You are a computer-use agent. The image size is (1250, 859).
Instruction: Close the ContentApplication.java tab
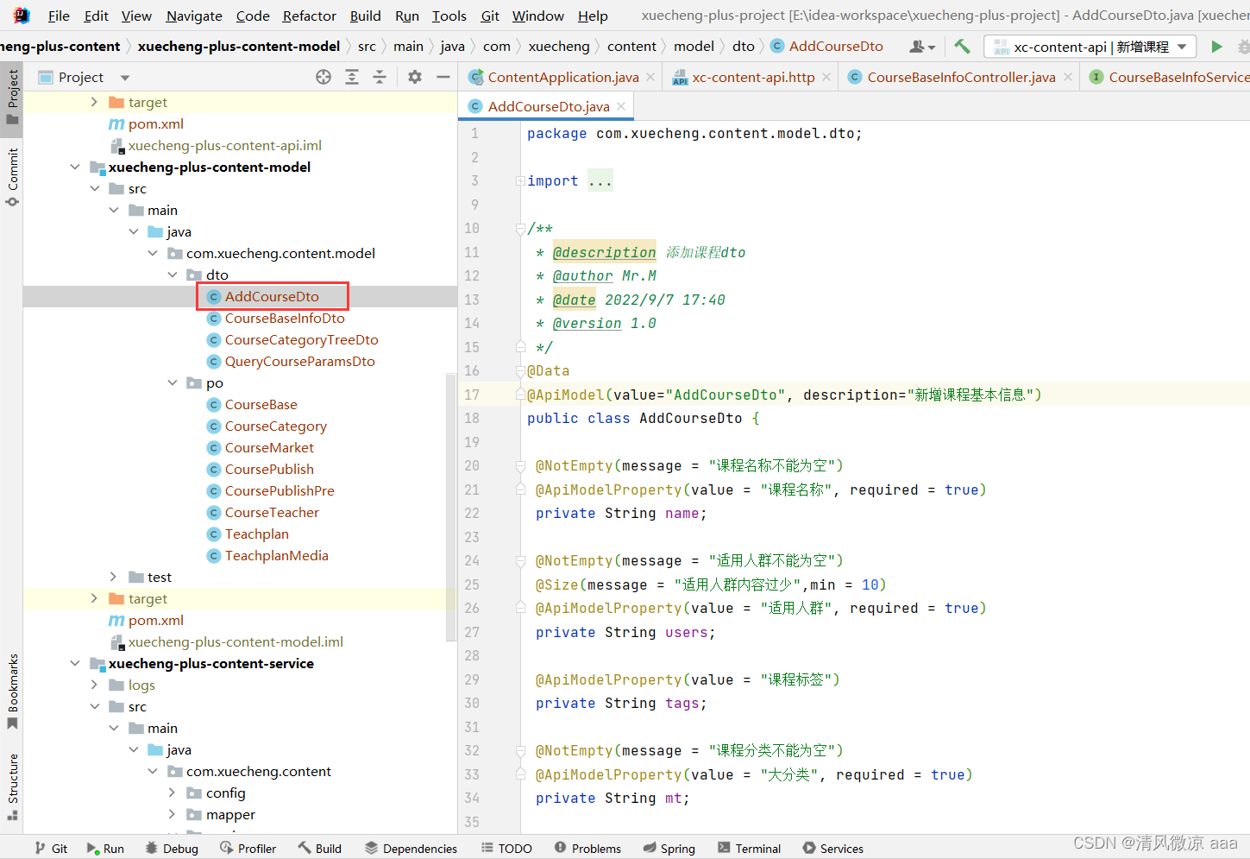[x=650, y=77]
